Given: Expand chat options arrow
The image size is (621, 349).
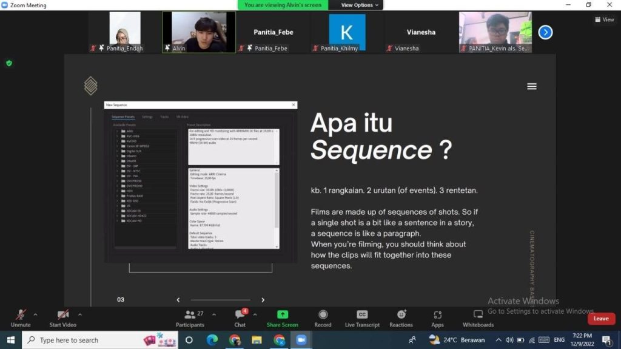Looking at the screenshot, I should 255,314.
